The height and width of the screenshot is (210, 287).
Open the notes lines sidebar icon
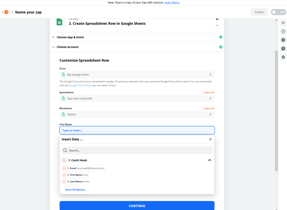[283, 23]
